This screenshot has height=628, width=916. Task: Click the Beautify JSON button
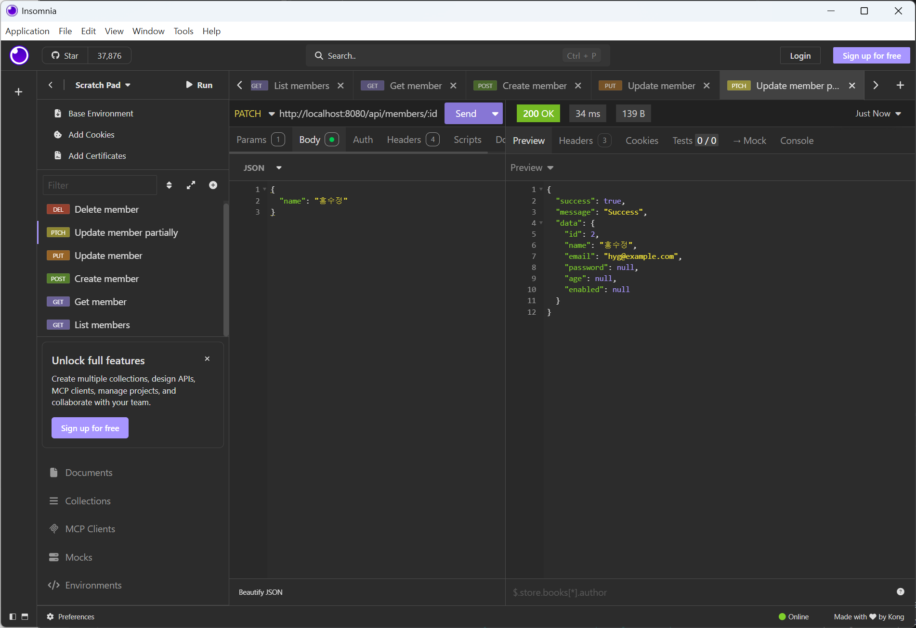click(x=261, y=592)
